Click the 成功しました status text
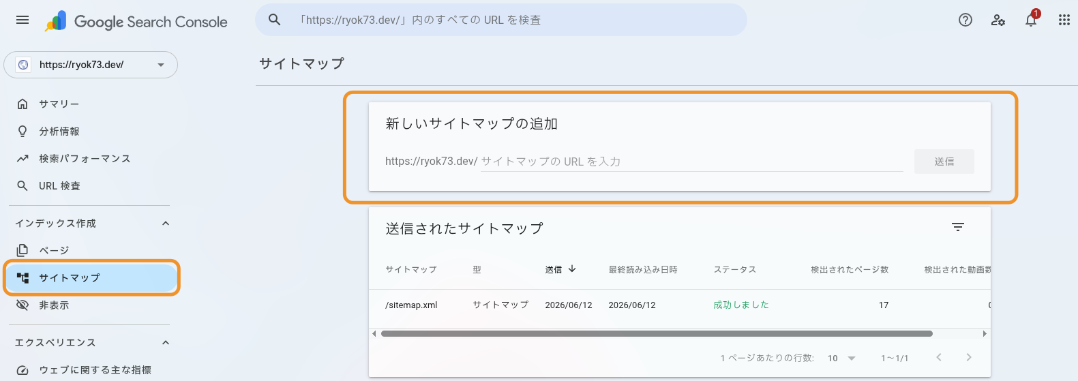This screenshot has width=1078, height=381. click(x=741, y=305)
